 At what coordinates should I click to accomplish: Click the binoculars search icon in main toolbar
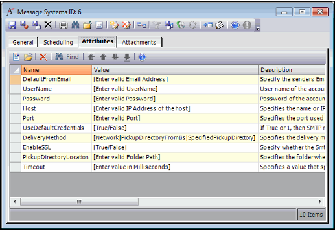(75, 25)
